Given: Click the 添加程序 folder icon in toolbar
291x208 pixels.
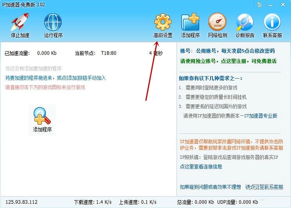Looking at the screenshot, I should click(190, 25).
